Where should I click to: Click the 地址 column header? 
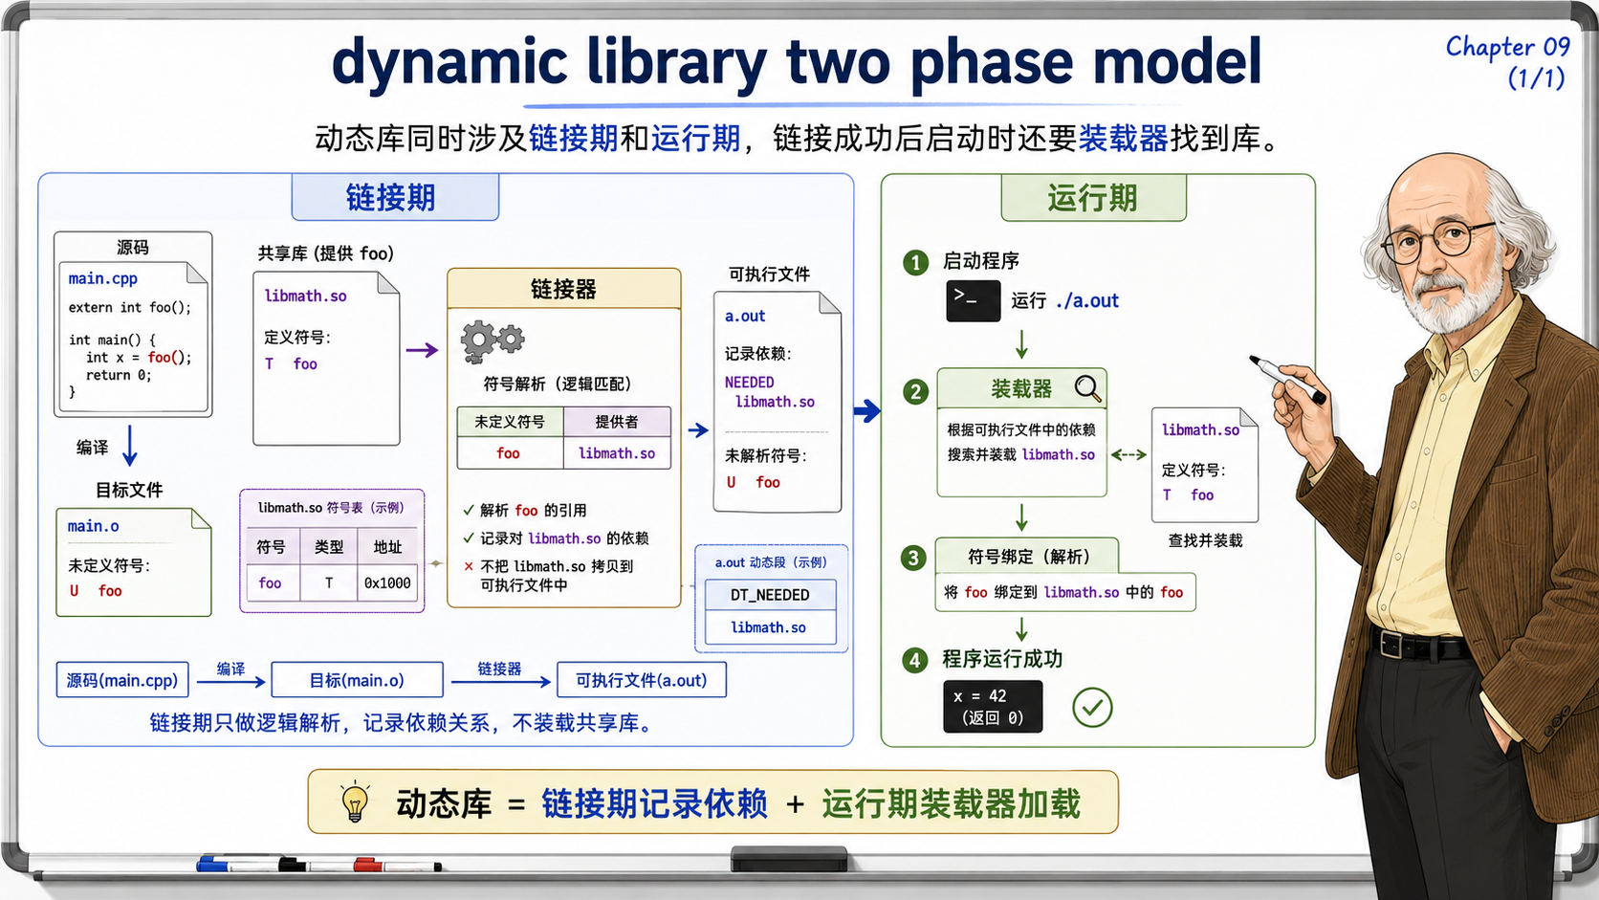(x=387, y=547)
